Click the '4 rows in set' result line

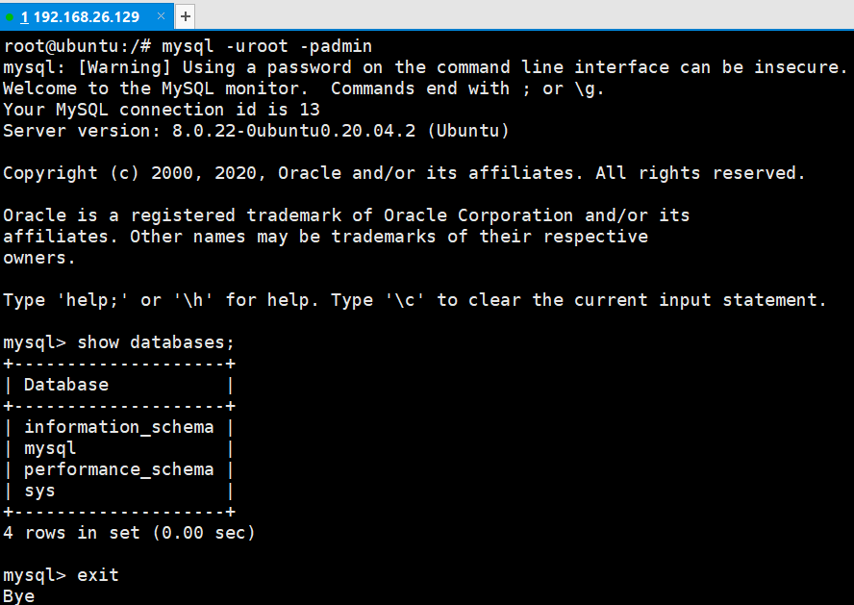click(x=129, y=533)
